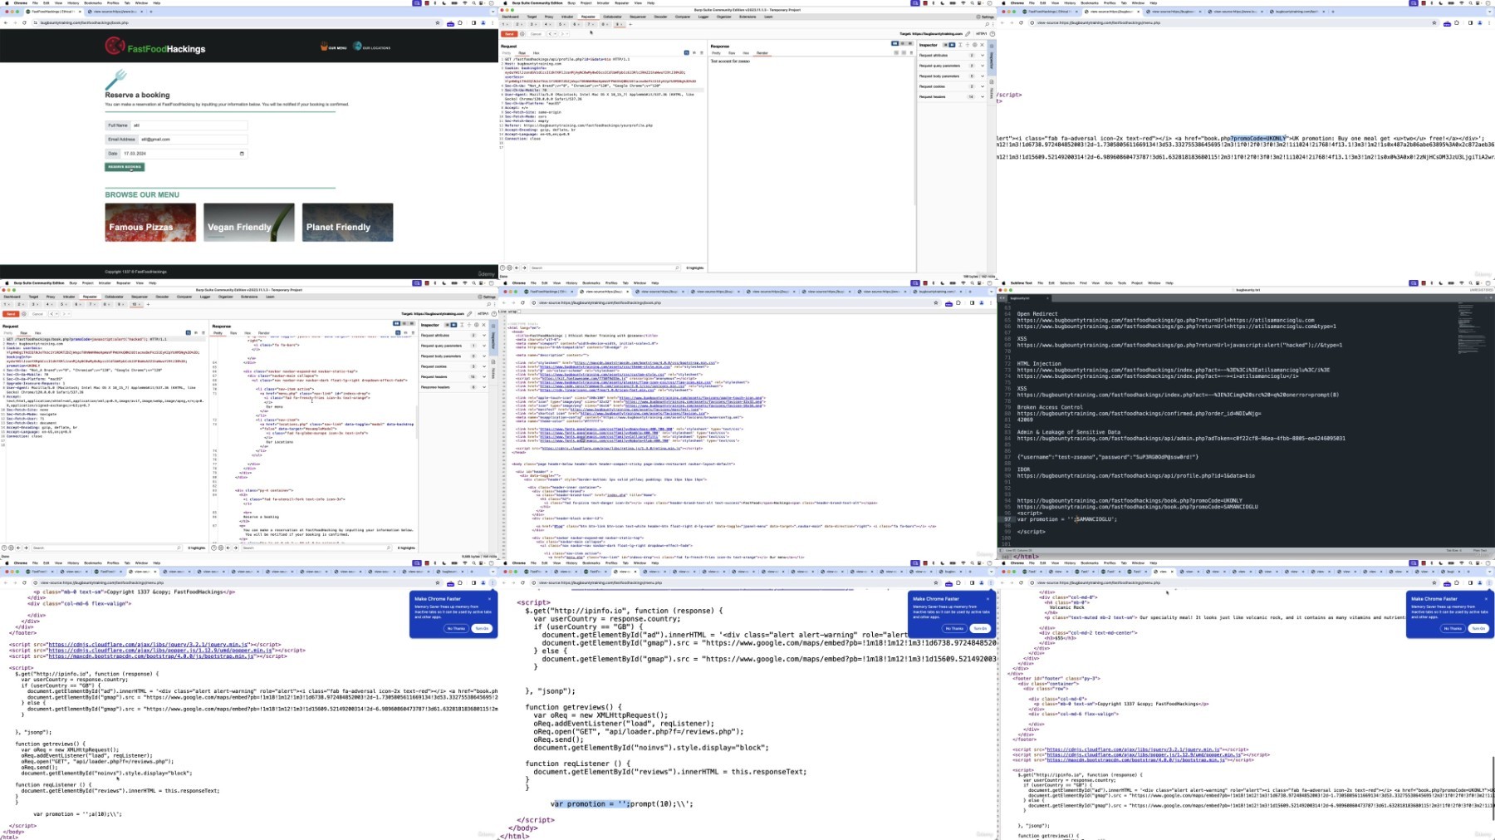Click 'Broken Access Control' line in Sublime Text
The width and height of the screenshot is (1495, 840).
1050,407
